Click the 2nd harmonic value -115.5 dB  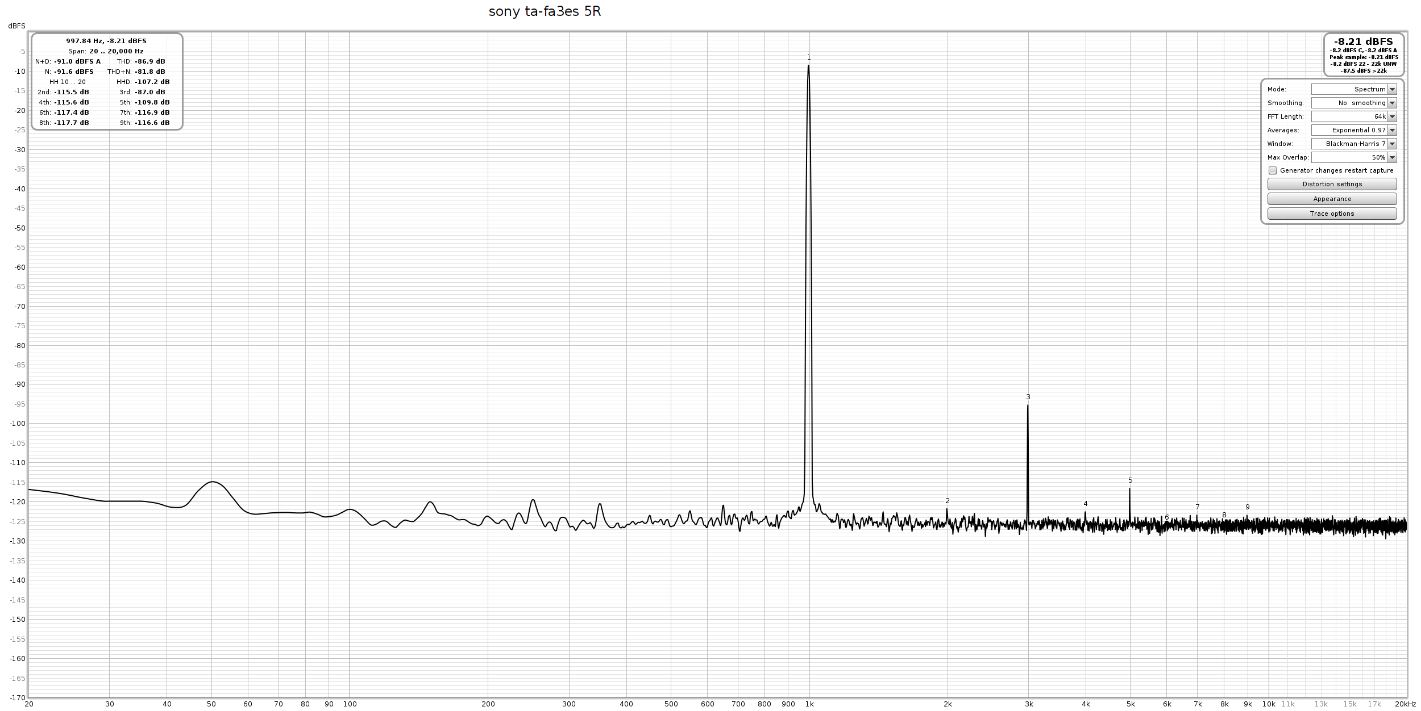[x=72, y=92]
